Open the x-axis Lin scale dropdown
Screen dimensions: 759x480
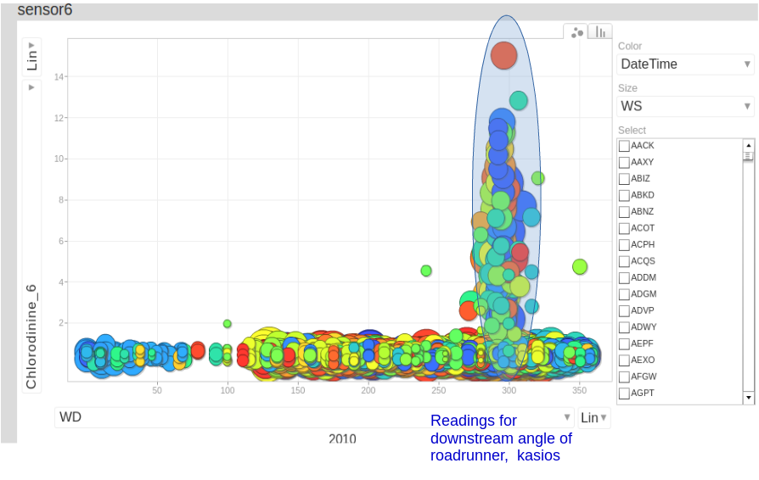click(593, 417)
